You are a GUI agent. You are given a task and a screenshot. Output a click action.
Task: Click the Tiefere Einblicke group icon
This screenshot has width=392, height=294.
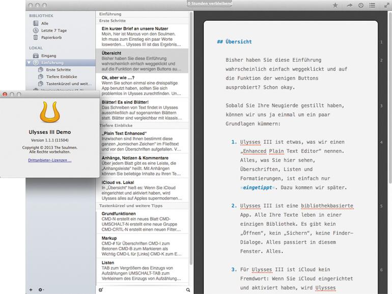41,76
